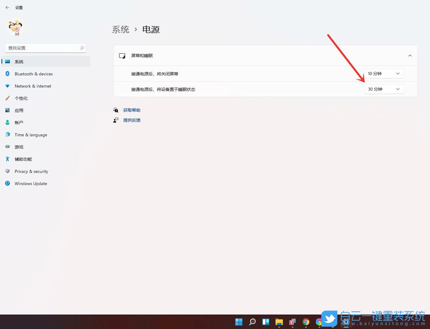This screenshot has height=329, width=430.
Task: Open the 获取帮助 help link
Action: pyautogui.click(x=132, y=110)
